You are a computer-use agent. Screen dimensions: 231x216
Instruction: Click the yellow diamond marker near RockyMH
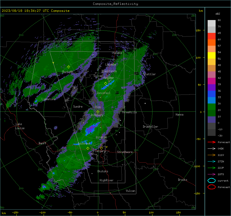(x=69, y=67)
